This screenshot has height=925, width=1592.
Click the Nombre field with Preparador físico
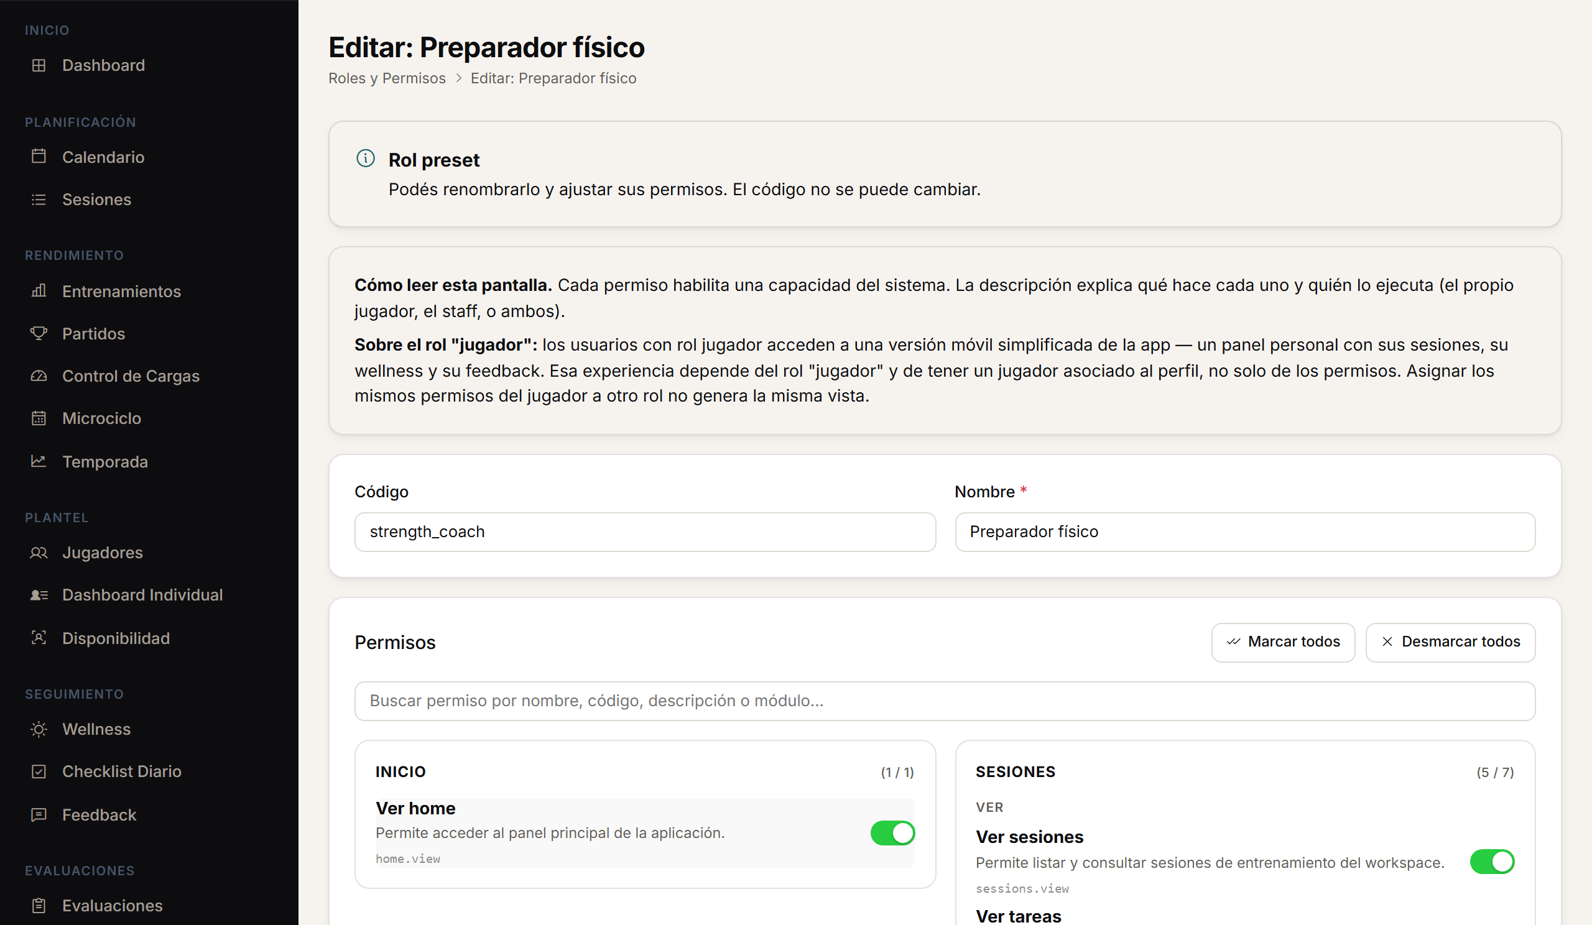(x=1244, y=532)
